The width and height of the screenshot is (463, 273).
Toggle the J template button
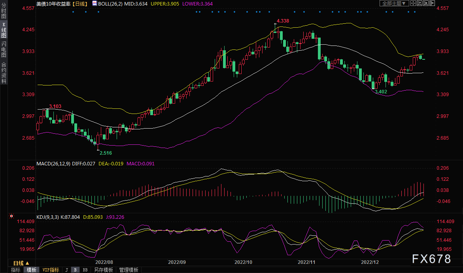66,270
